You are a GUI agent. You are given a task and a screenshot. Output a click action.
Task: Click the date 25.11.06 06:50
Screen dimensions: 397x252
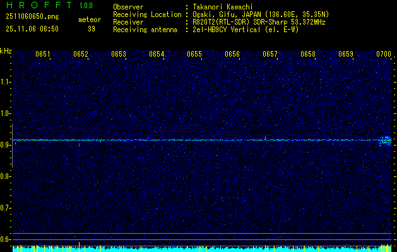(x=32, y=29)
